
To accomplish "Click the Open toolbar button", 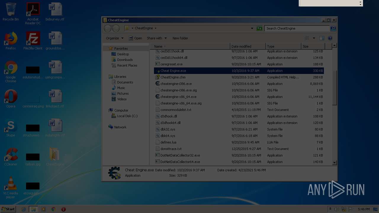I will (136, 38).
